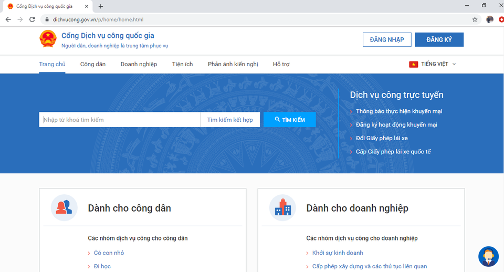Open the support agent chat icon

pos(488,256)
